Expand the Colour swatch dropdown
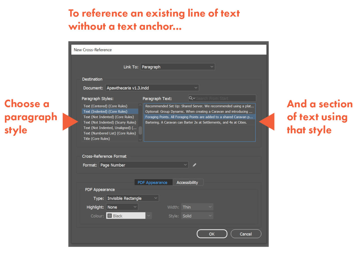Viewport: 364px width, 254px height. pyautogui.click(x=148, y=216)
